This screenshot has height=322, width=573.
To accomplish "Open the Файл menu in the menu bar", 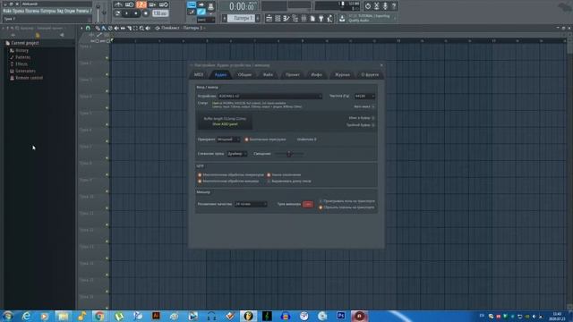I will (8, 11).
